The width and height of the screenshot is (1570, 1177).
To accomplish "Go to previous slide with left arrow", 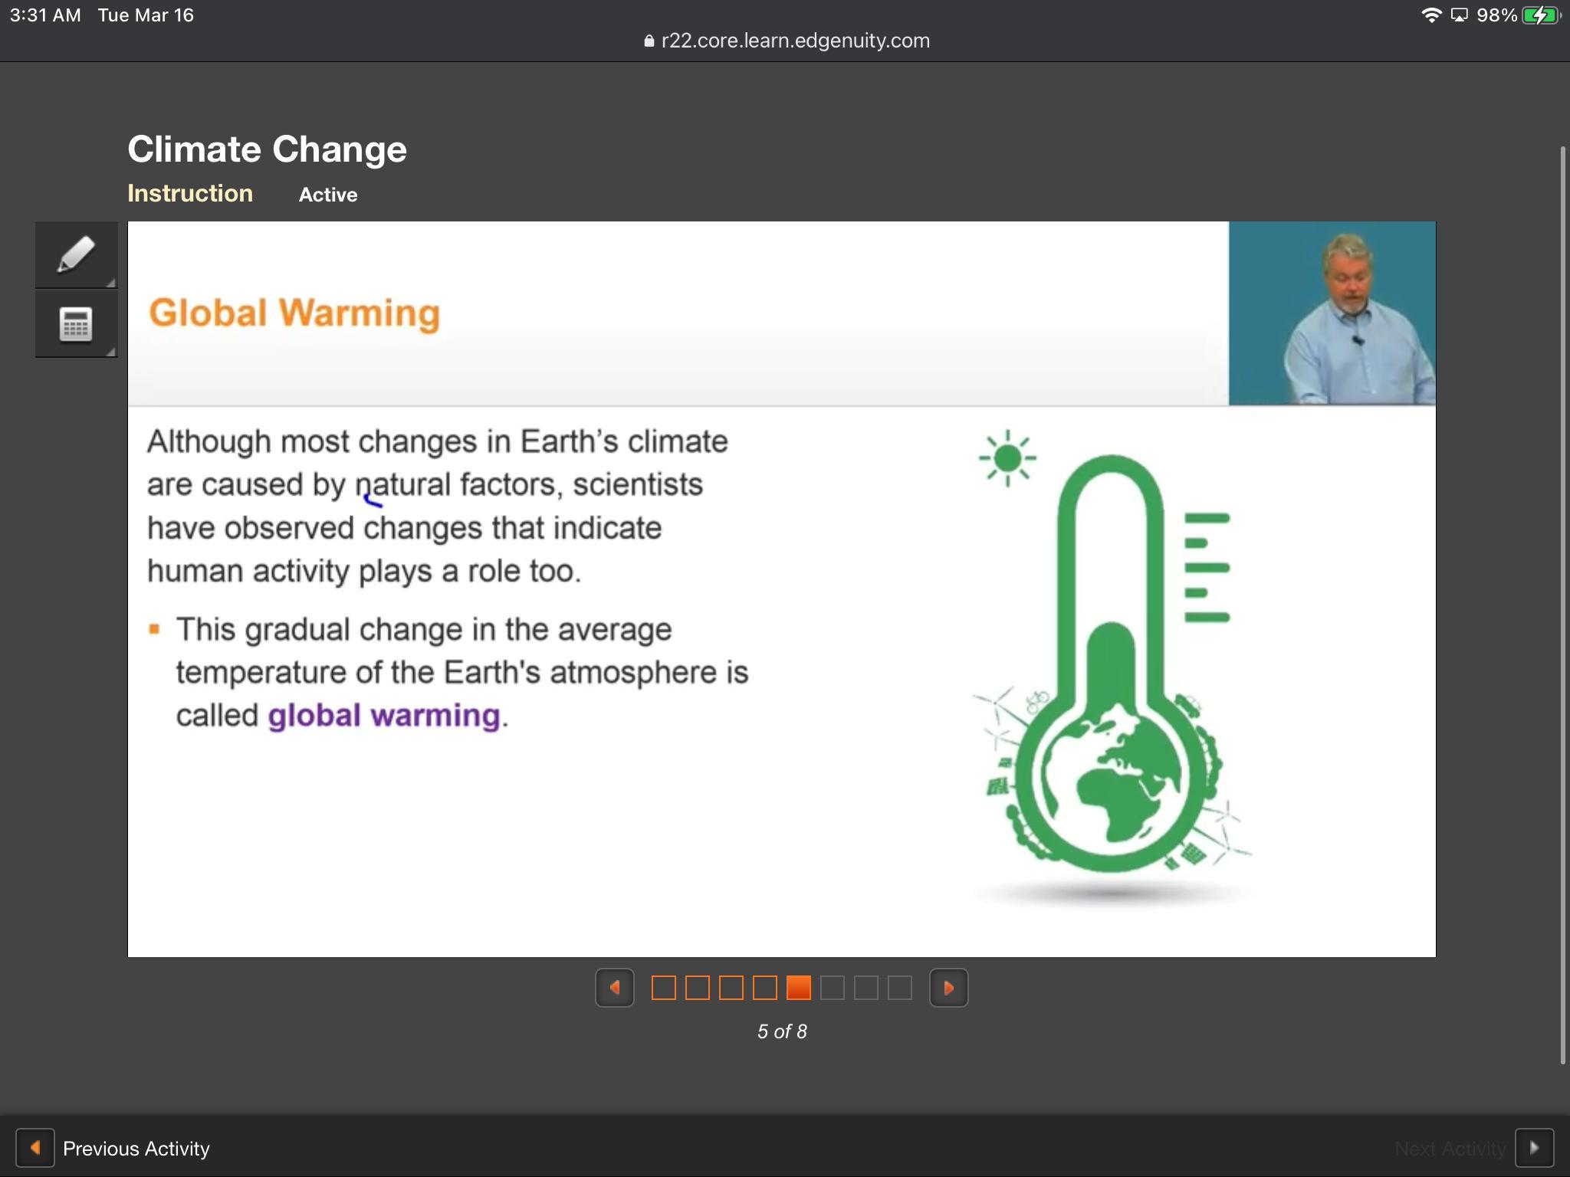I will point(615,988).
